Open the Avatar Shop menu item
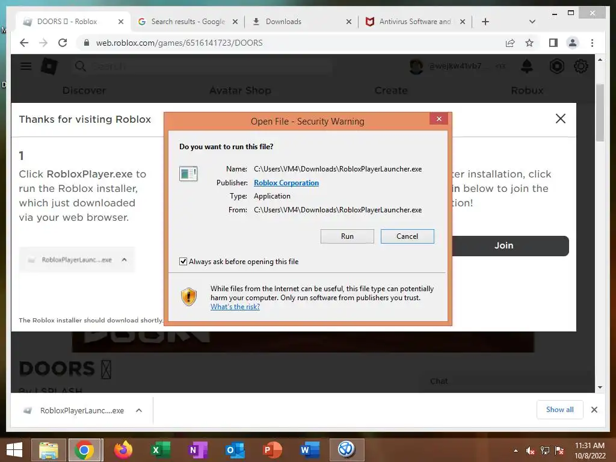 coord(240,90)
